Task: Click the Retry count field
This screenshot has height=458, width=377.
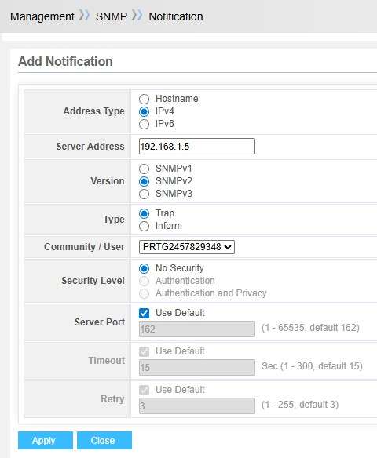Action: pos(197,405)
